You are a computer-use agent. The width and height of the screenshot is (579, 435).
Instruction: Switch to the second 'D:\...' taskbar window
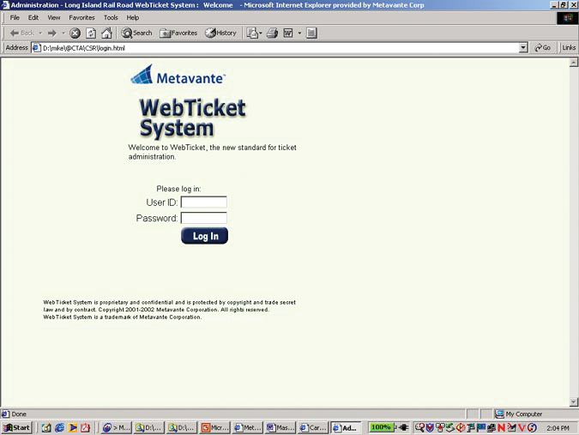point(181,427)
